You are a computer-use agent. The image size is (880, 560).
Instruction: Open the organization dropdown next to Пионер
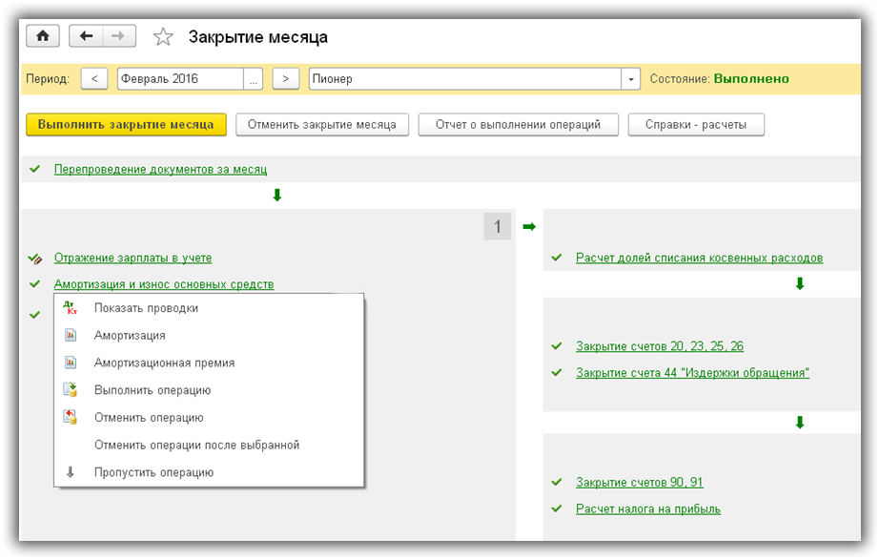click(x=630, y=79)
